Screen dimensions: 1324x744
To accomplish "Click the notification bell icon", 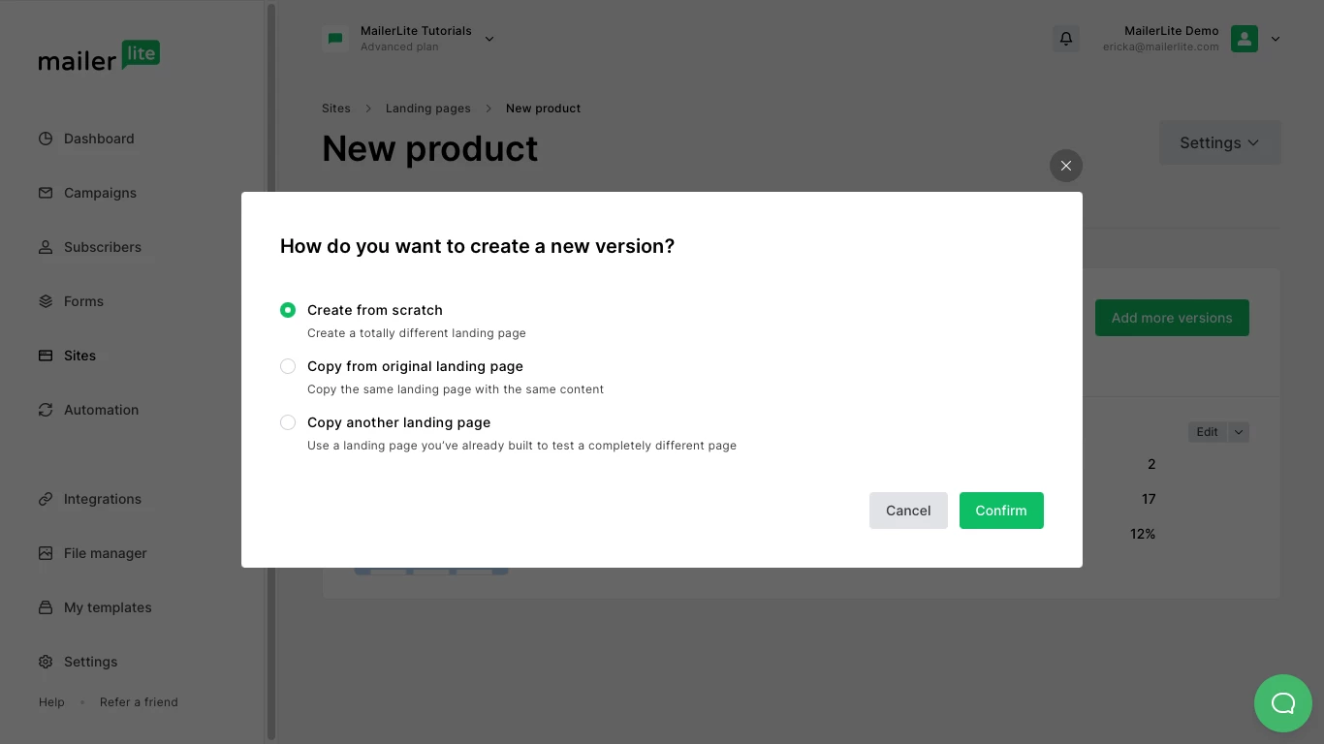I will coord(1066,39).
